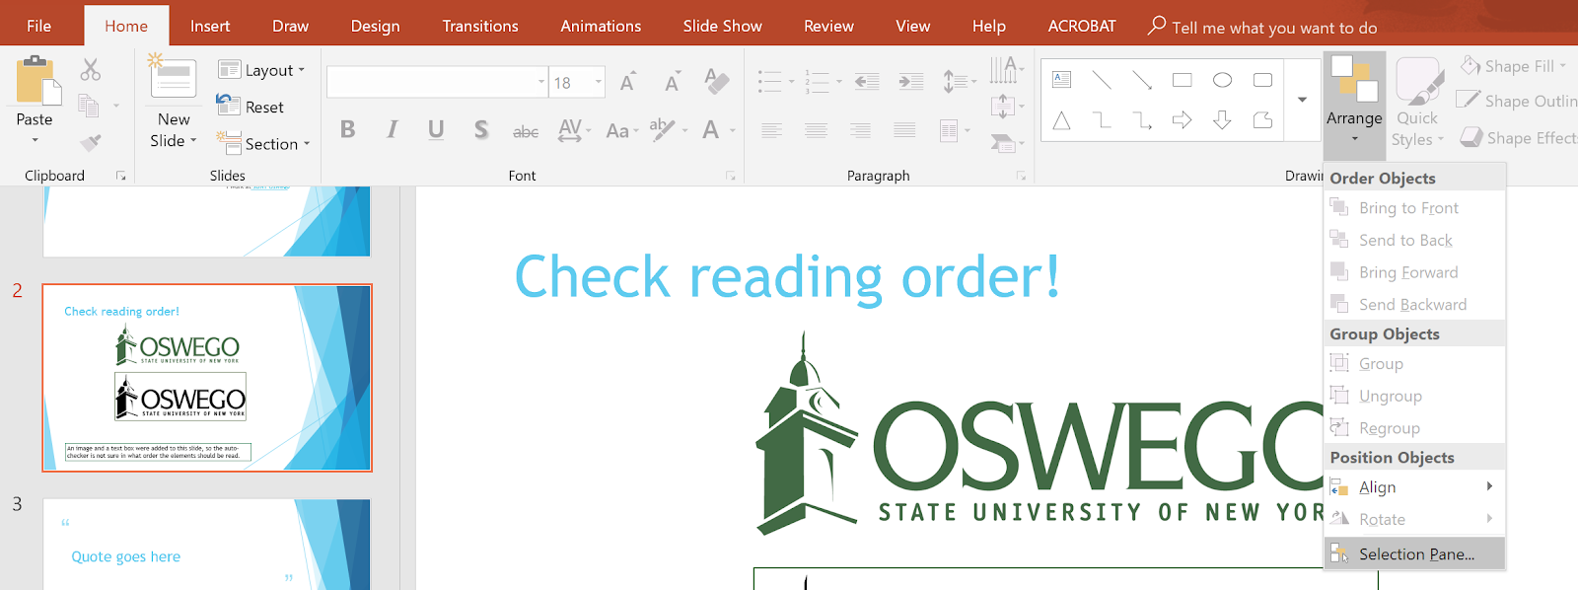
Task: Click the font name box
Action: (x=437, y=82)
